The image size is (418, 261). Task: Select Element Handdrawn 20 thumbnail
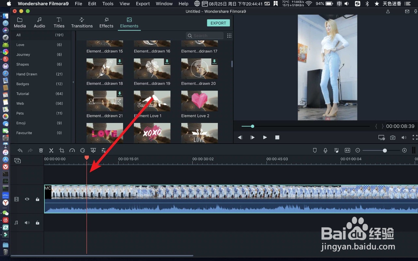[199, 69]
